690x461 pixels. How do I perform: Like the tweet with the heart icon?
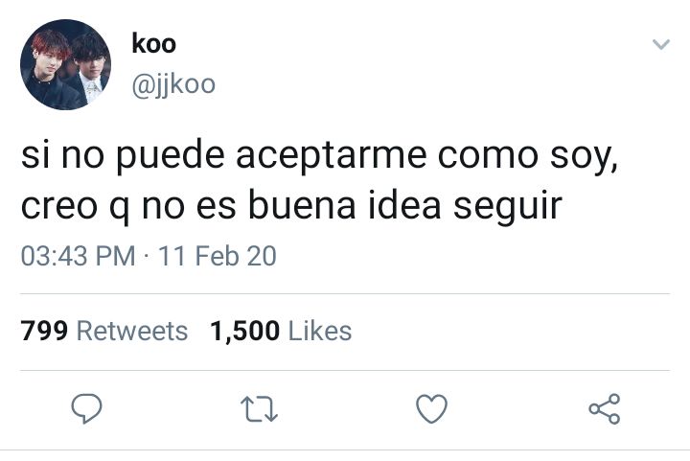pos(431,408)
